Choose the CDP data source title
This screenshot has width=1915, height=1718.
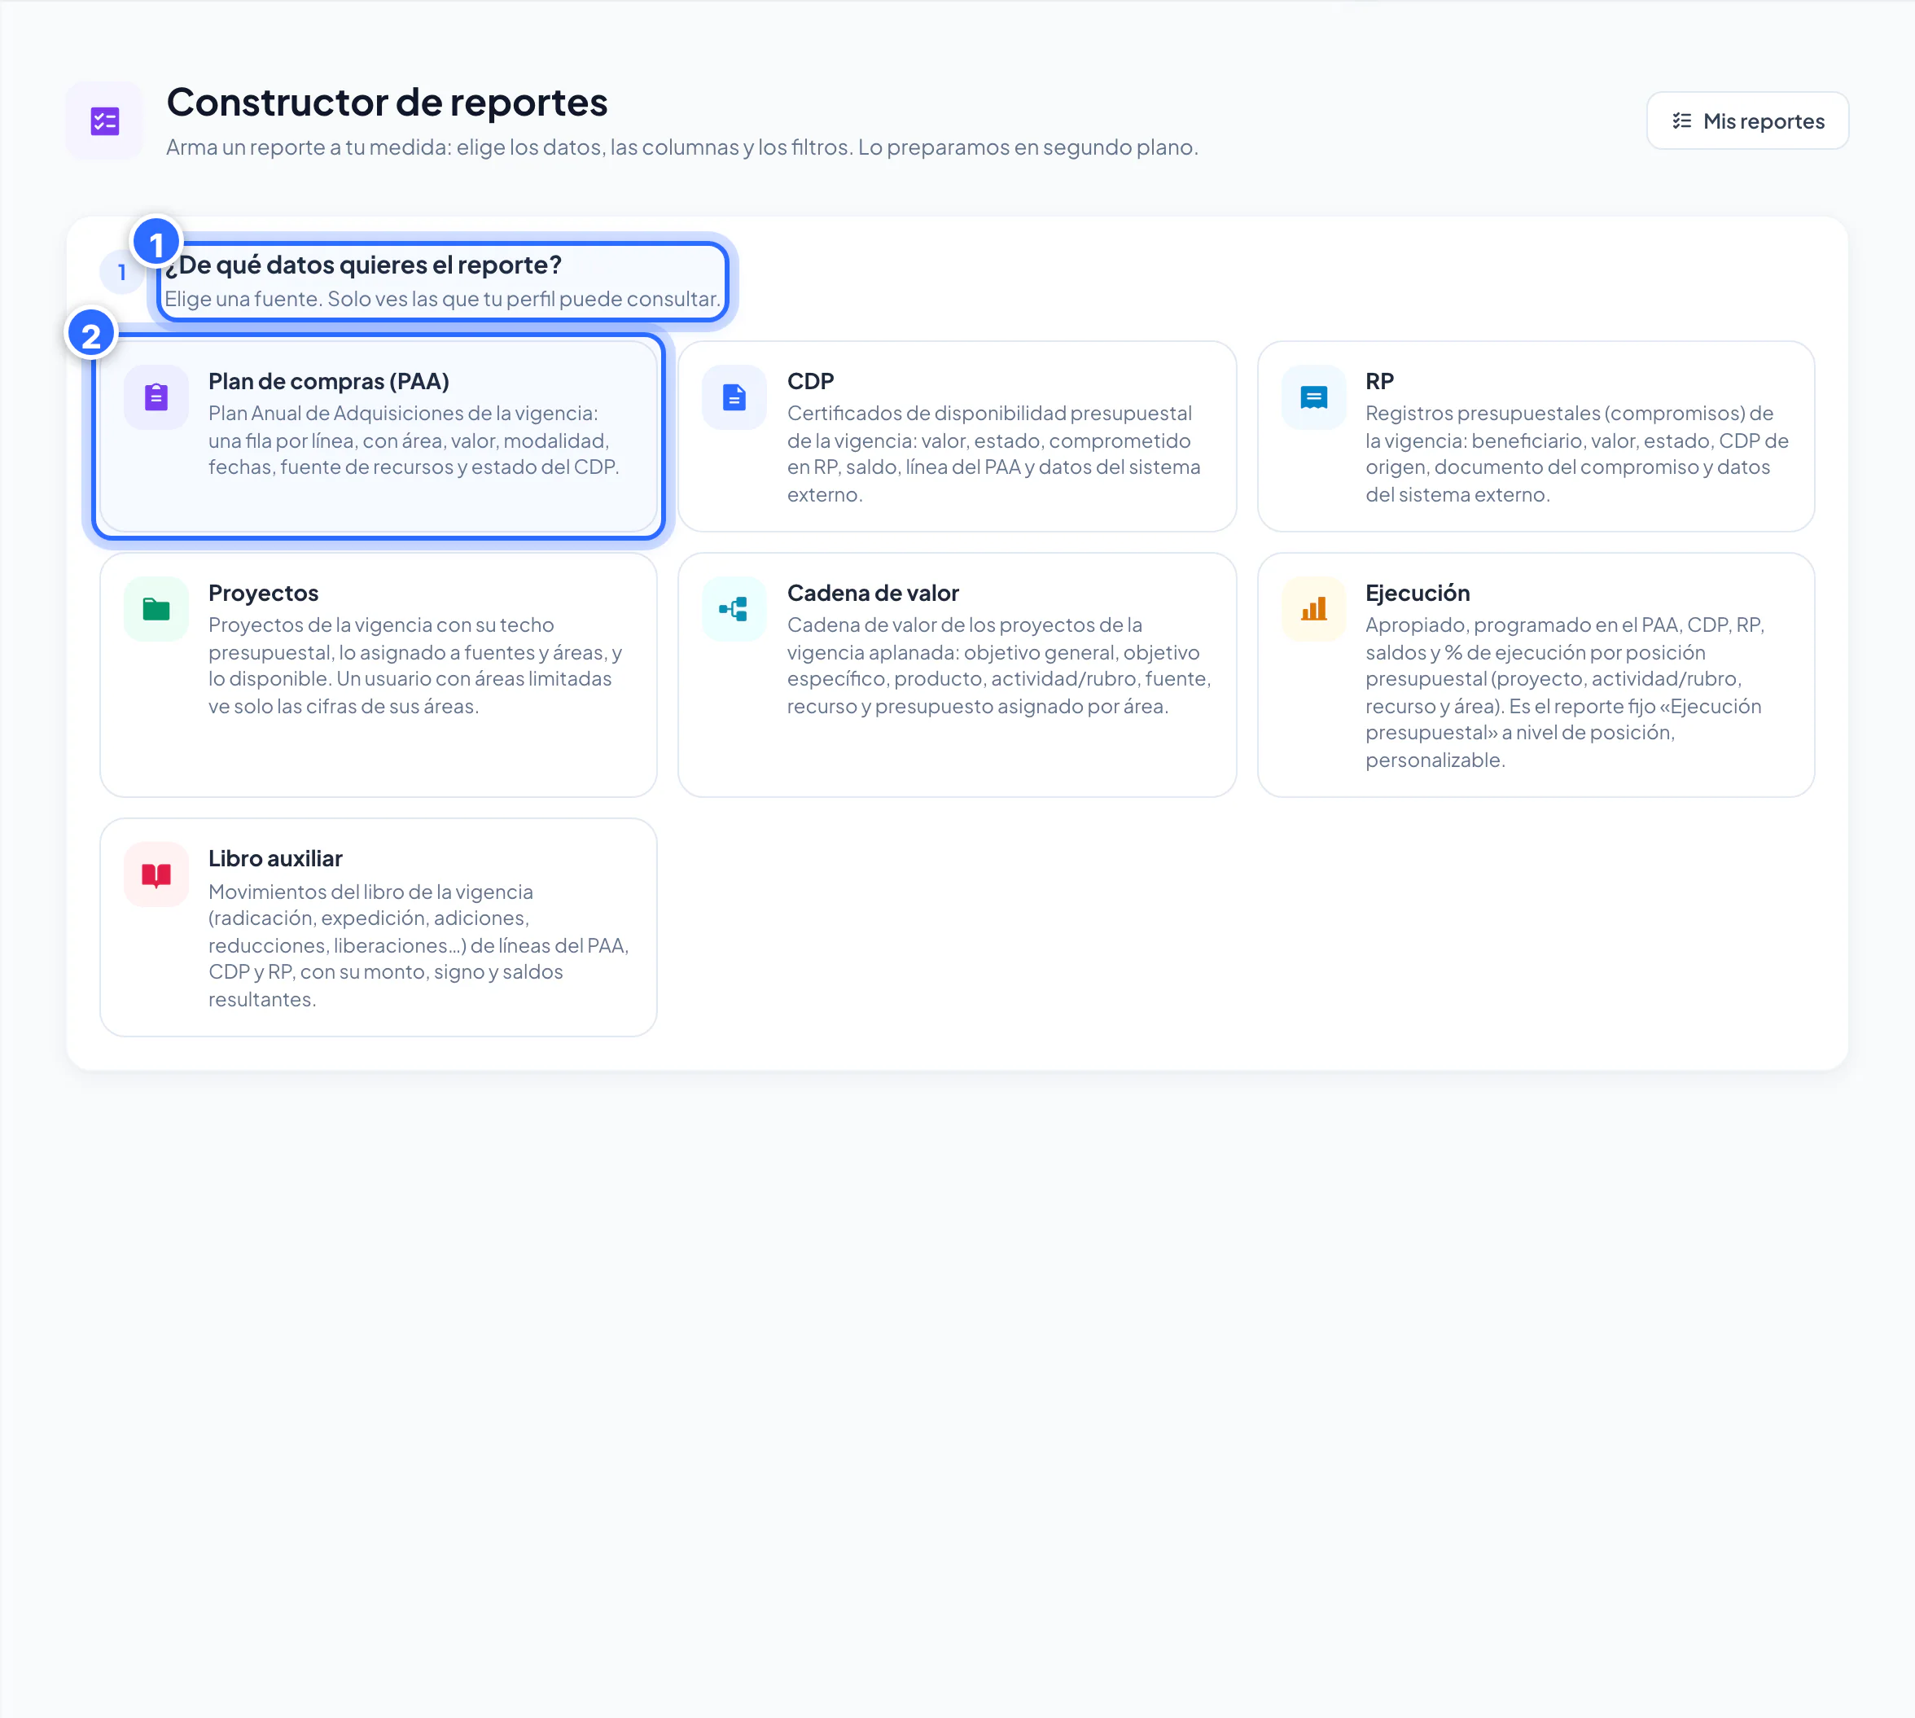pos(810,381)
